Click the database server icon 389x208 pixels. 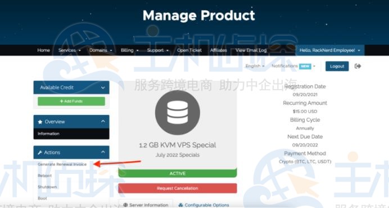click(178, 113)
